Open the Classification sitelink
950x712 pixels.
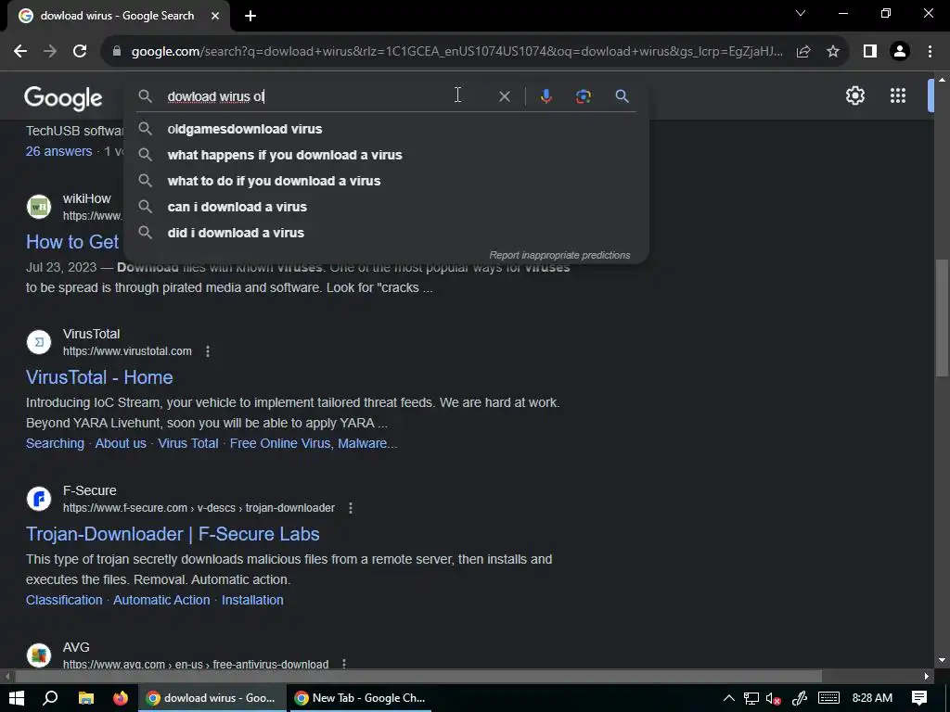(x=64, y=600)
